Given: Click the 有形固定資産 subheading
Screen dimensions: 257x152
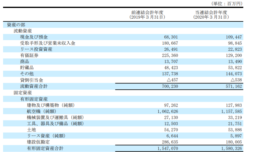Looking at the screenshot, I should pos(34,99).
